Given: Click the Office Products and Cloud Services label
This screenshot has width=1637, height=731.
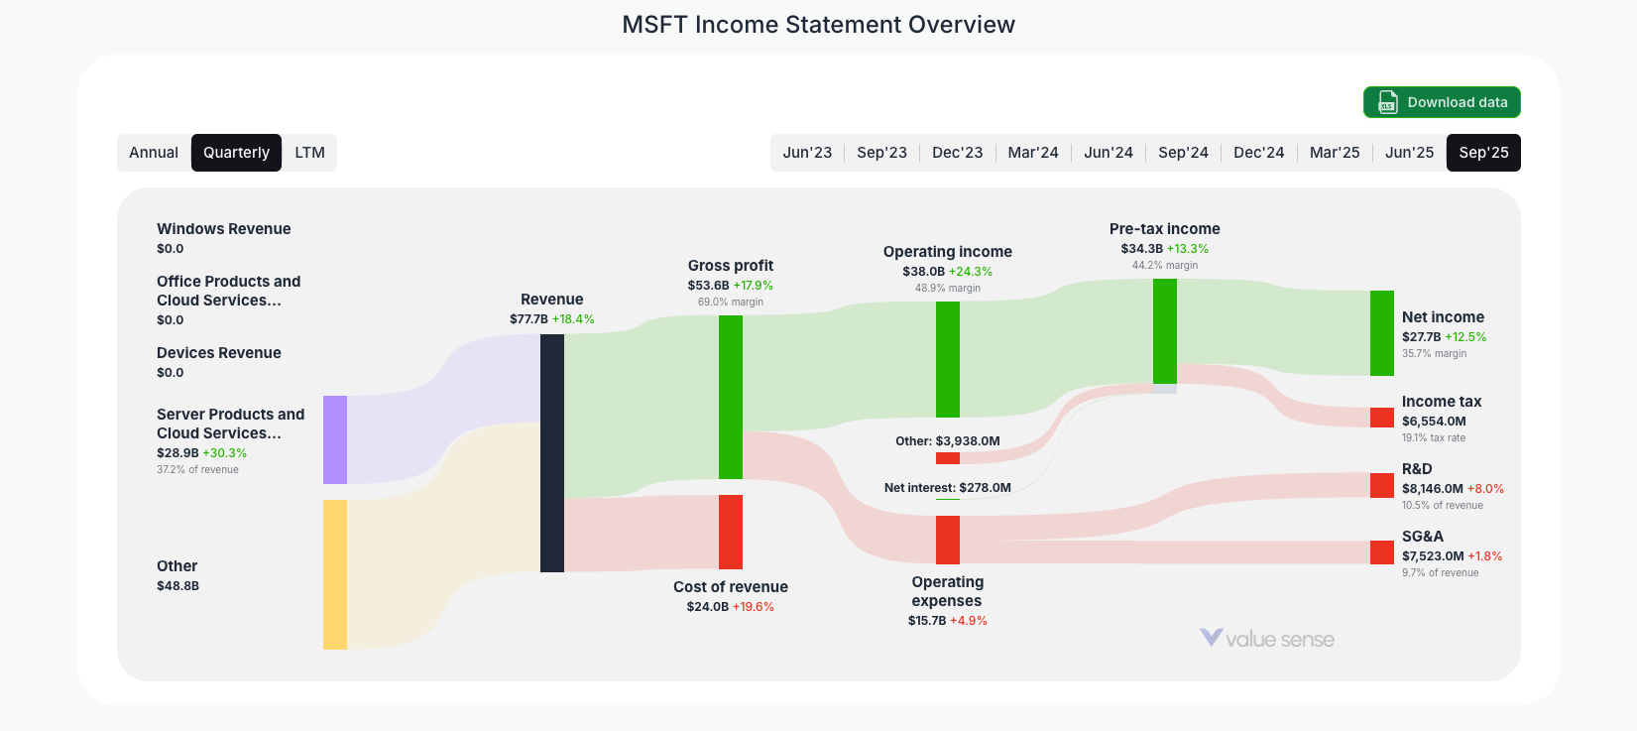Looking at the screenshot, I should (x=228, y=291).
